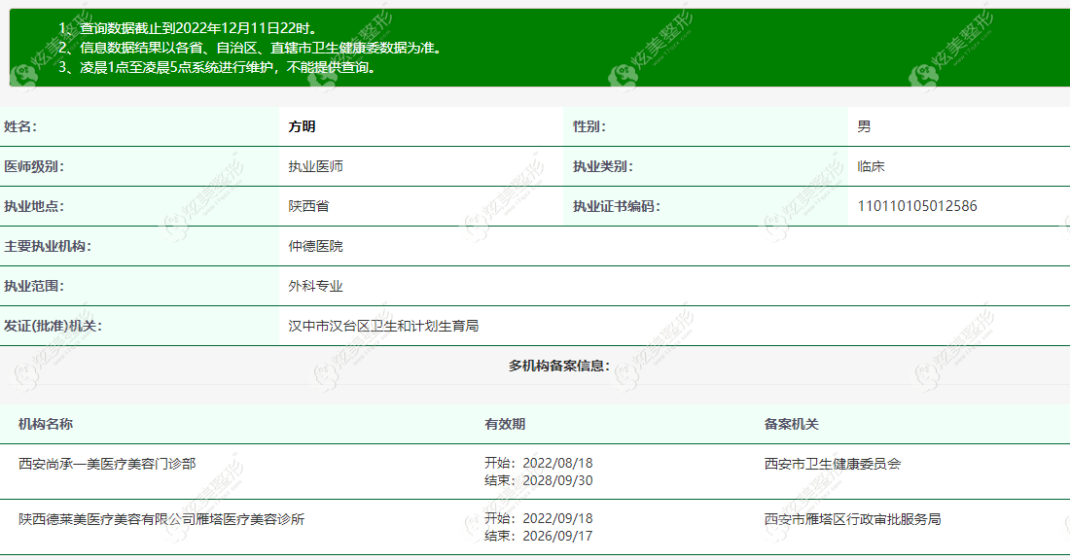Click the 多机构备案信息 section heading

[559, 366]
